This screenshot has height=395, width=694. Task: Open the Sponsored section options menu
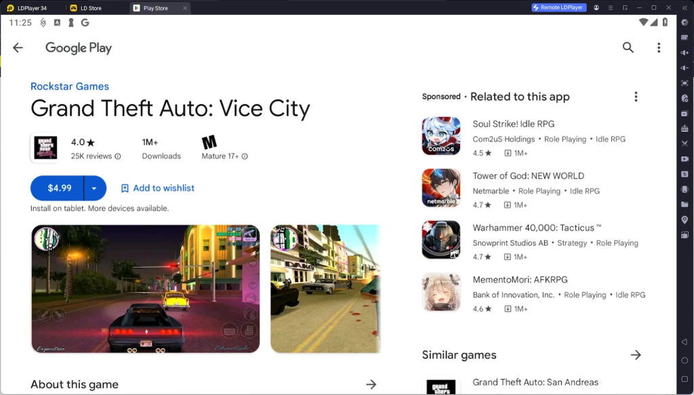pyautogui.click(x=636, y=96)
